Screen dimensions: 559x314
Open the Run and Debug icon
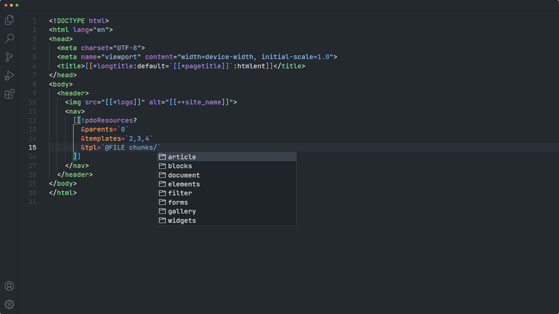(x=9, y=75)
